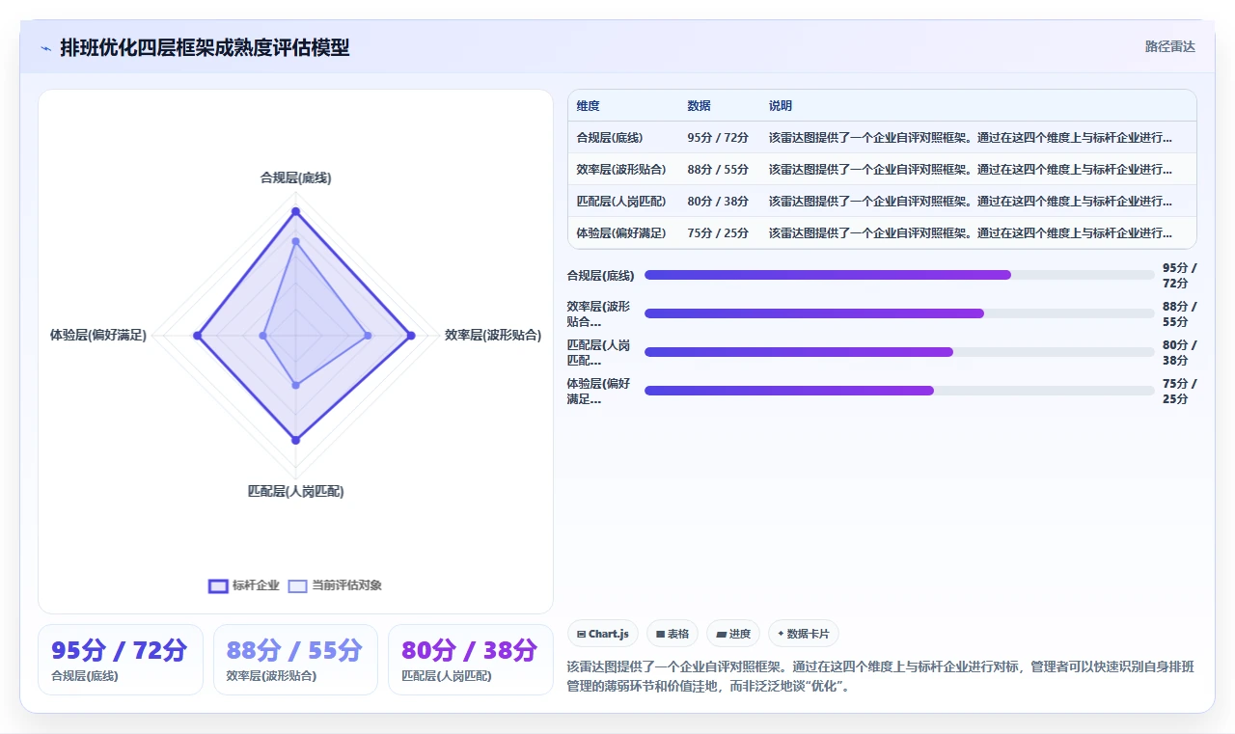
Task: Click the 数据 column header
Action: coord(700,105)
